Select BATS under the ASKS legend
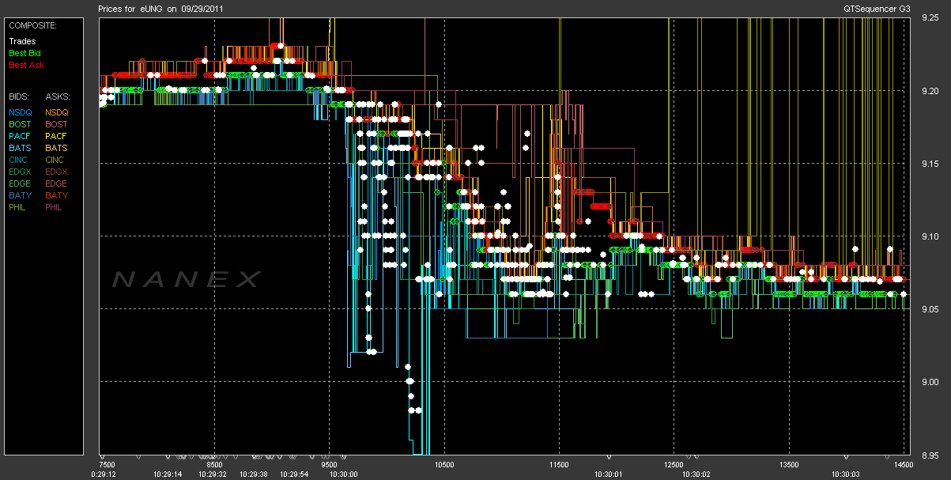Viewport: 951px width, 480px height. pyautogui.click(x=56, y=148)
